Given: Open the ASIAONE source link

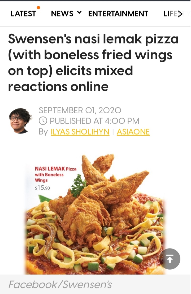Looking at the screenshot, I should (x=133, y=132).
